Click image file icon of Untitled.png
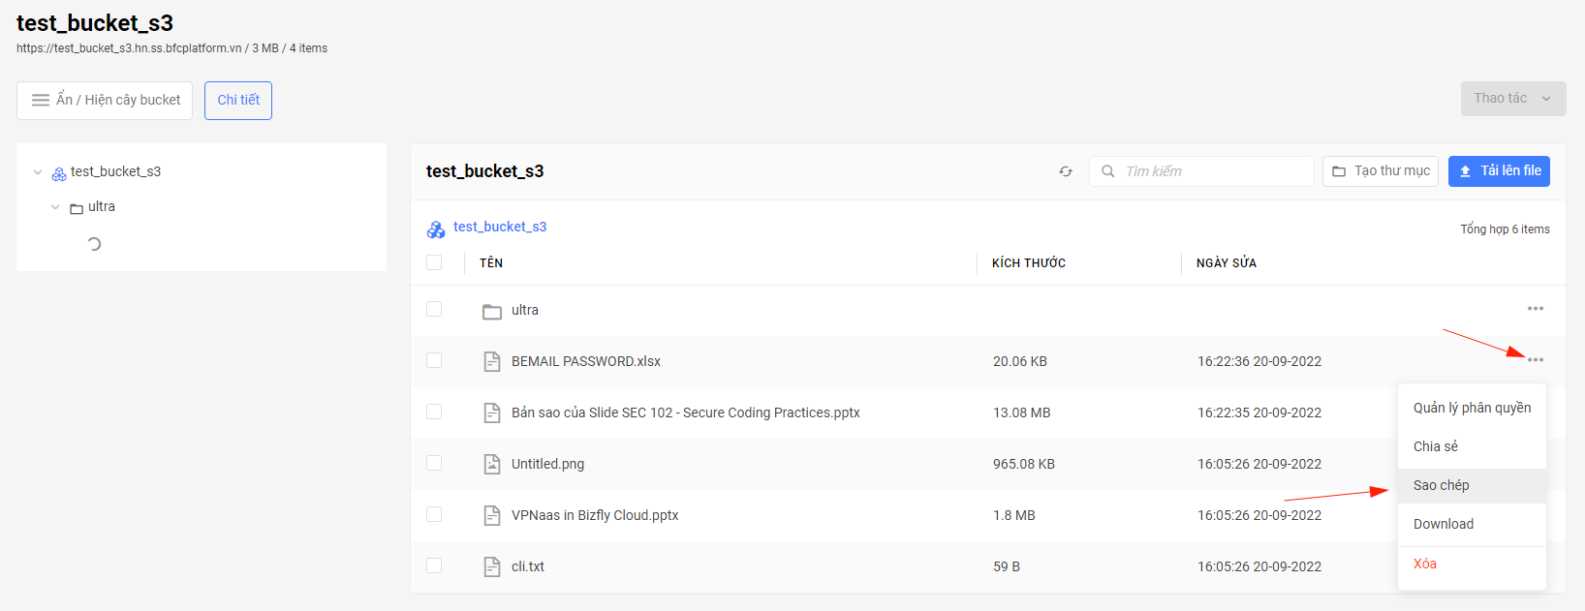1585x611 pixels. [x=492, y=464]
